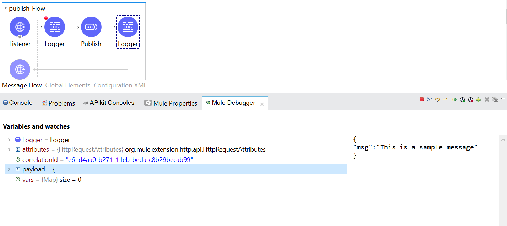
Task: Expand the payload tree entry
Action: (x=9, y=169)
